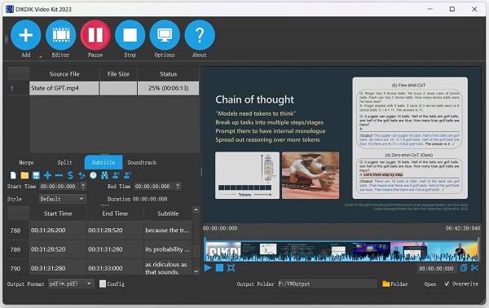Click the sparkle auto-generate subtitle icon
Screen dimensions: 489x308
(x=81, y=175)
